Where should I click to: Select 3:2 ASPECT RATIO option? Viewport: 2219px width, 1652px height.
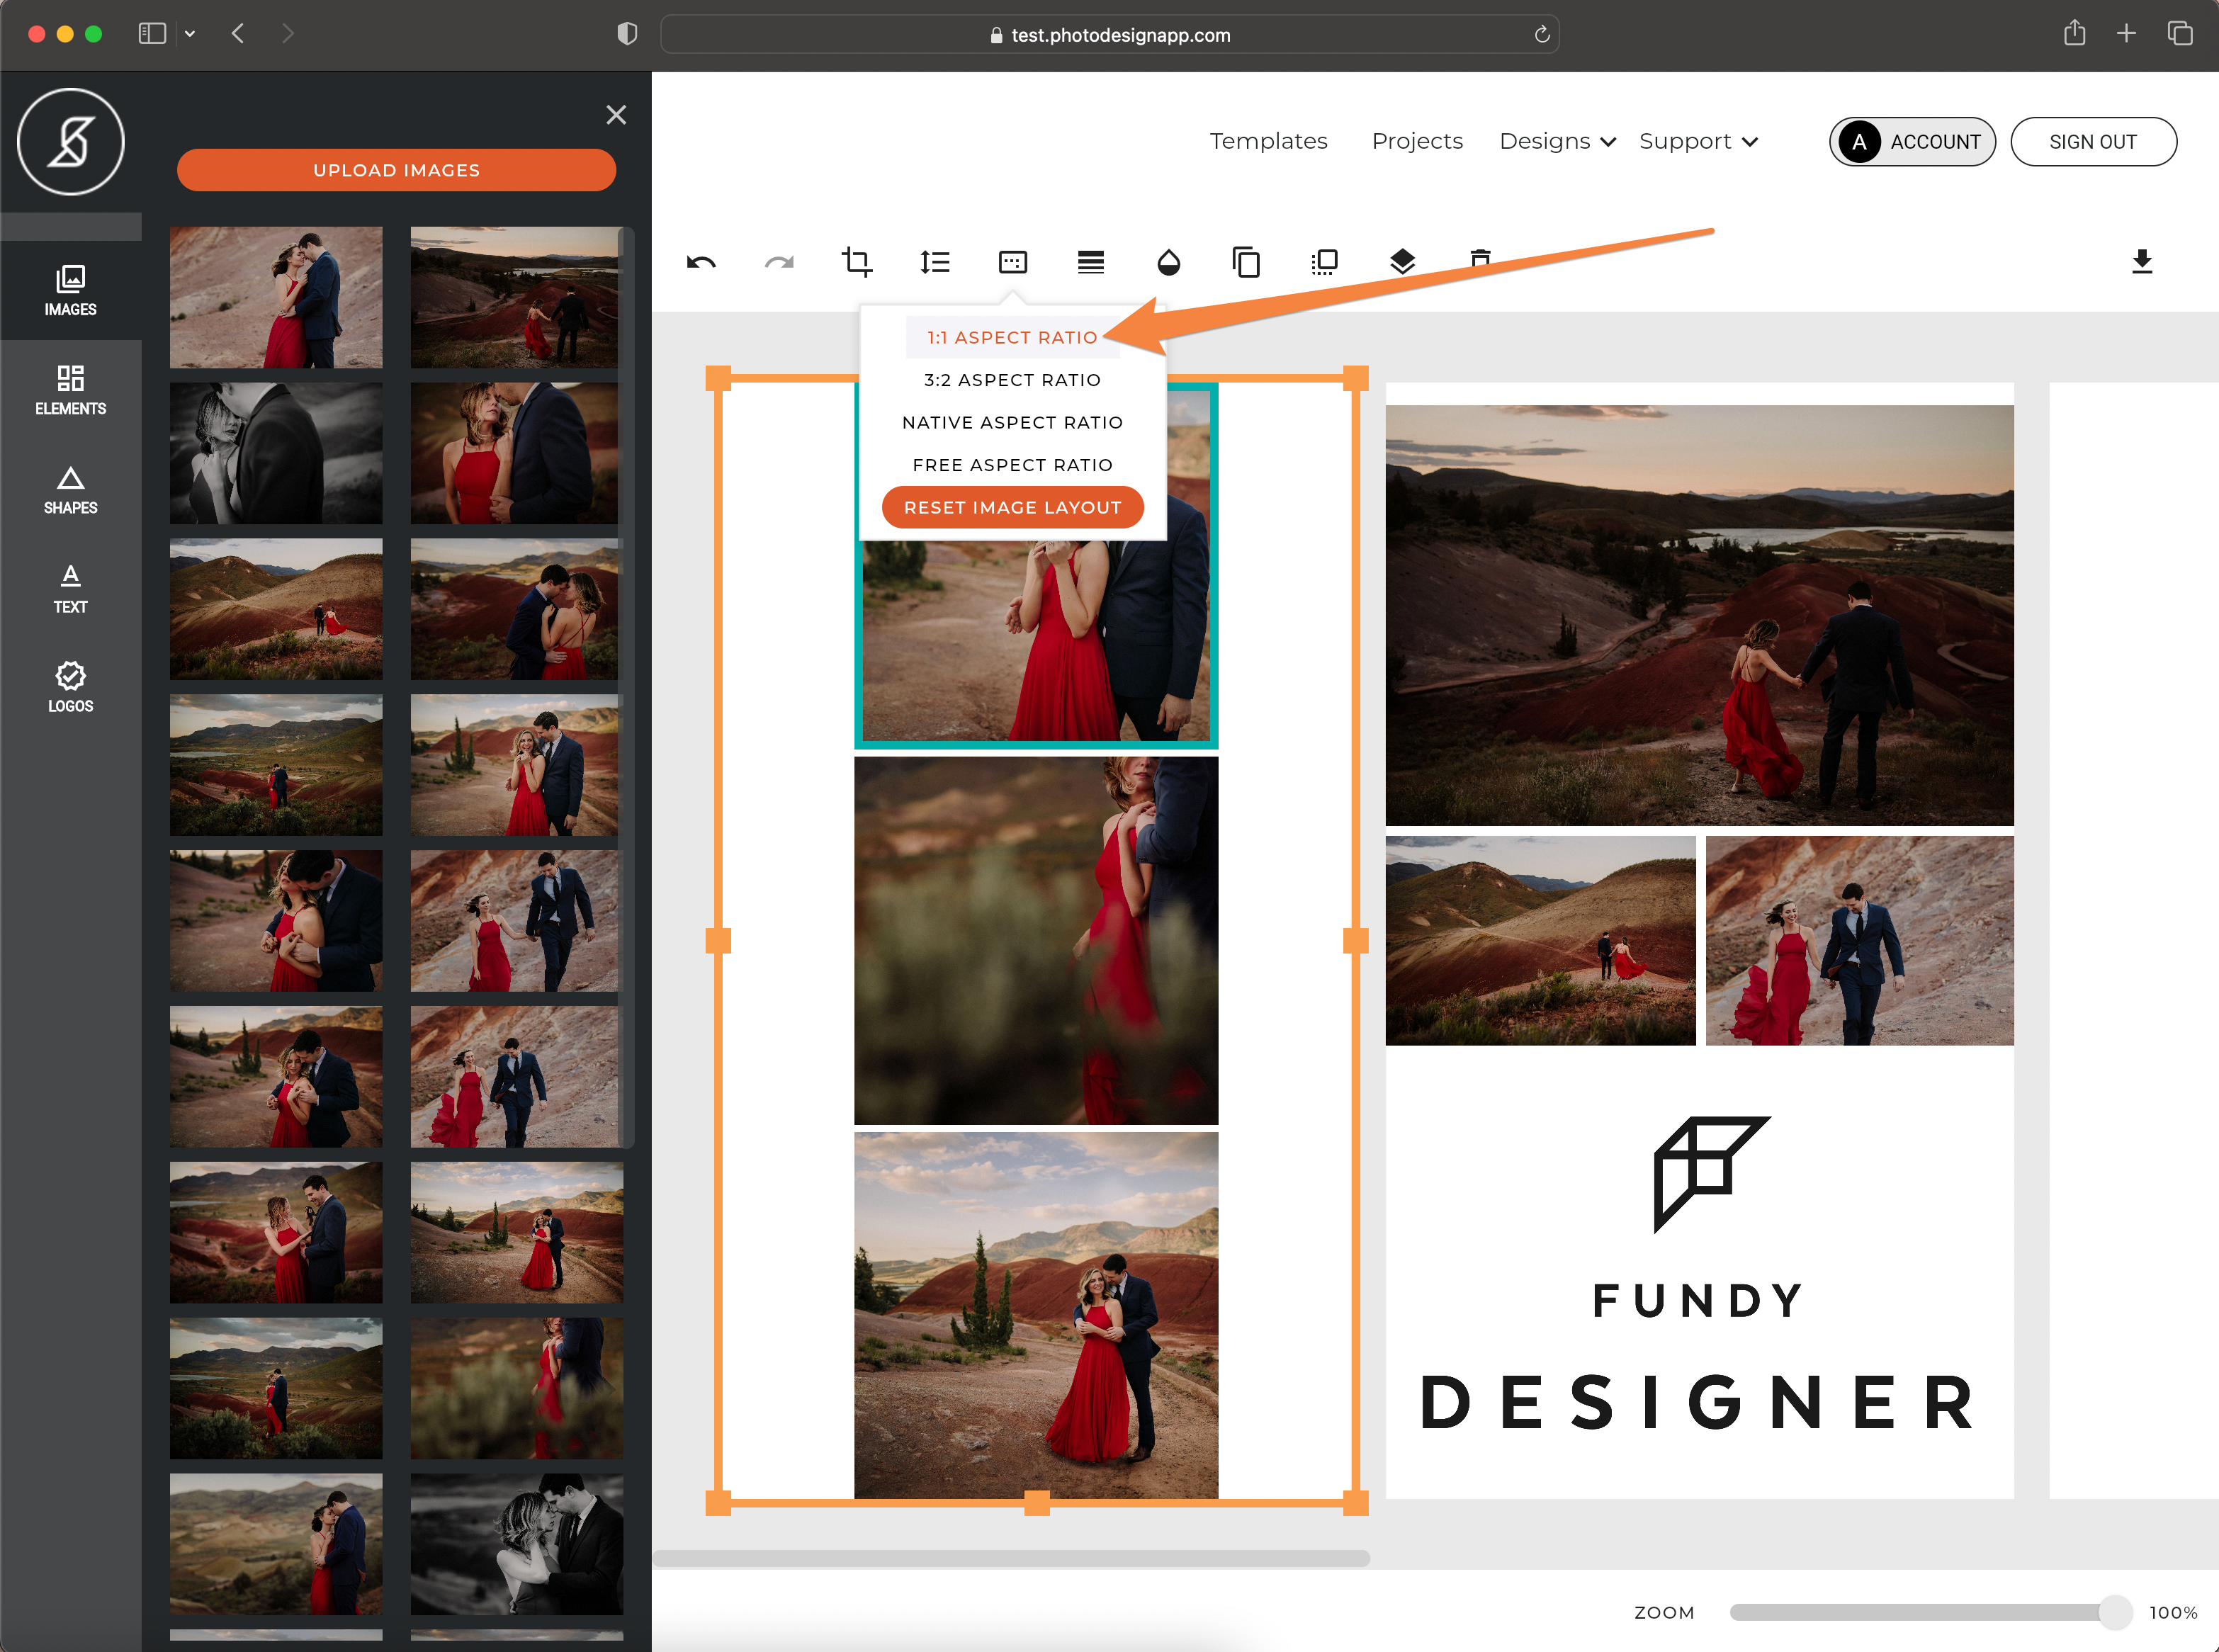tap(1013, 380)
